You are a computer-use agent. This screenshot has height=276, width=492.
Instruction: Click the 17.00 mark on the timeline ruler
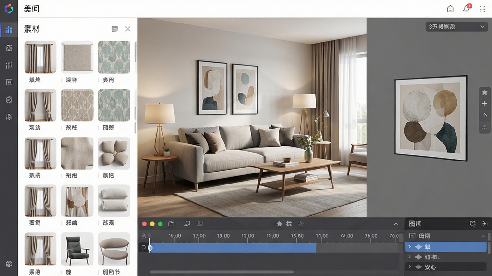click(x=199, y=236)
